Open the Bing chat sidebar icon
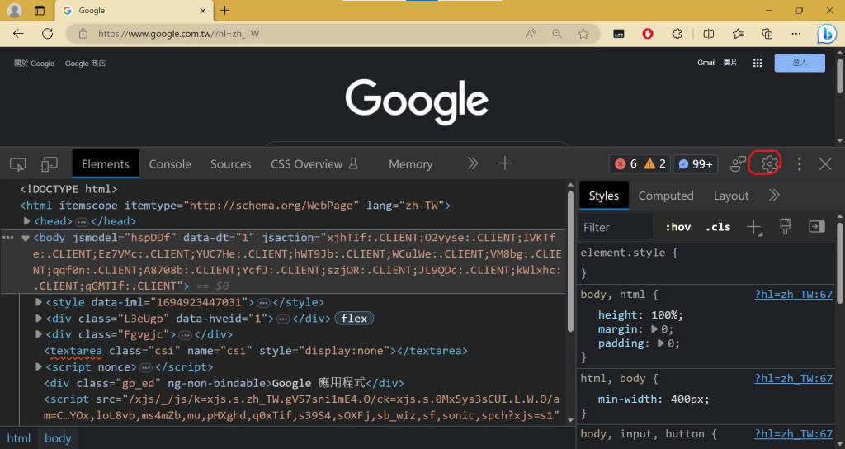Viewport: 845px width, 449px height. click(826, 33)
